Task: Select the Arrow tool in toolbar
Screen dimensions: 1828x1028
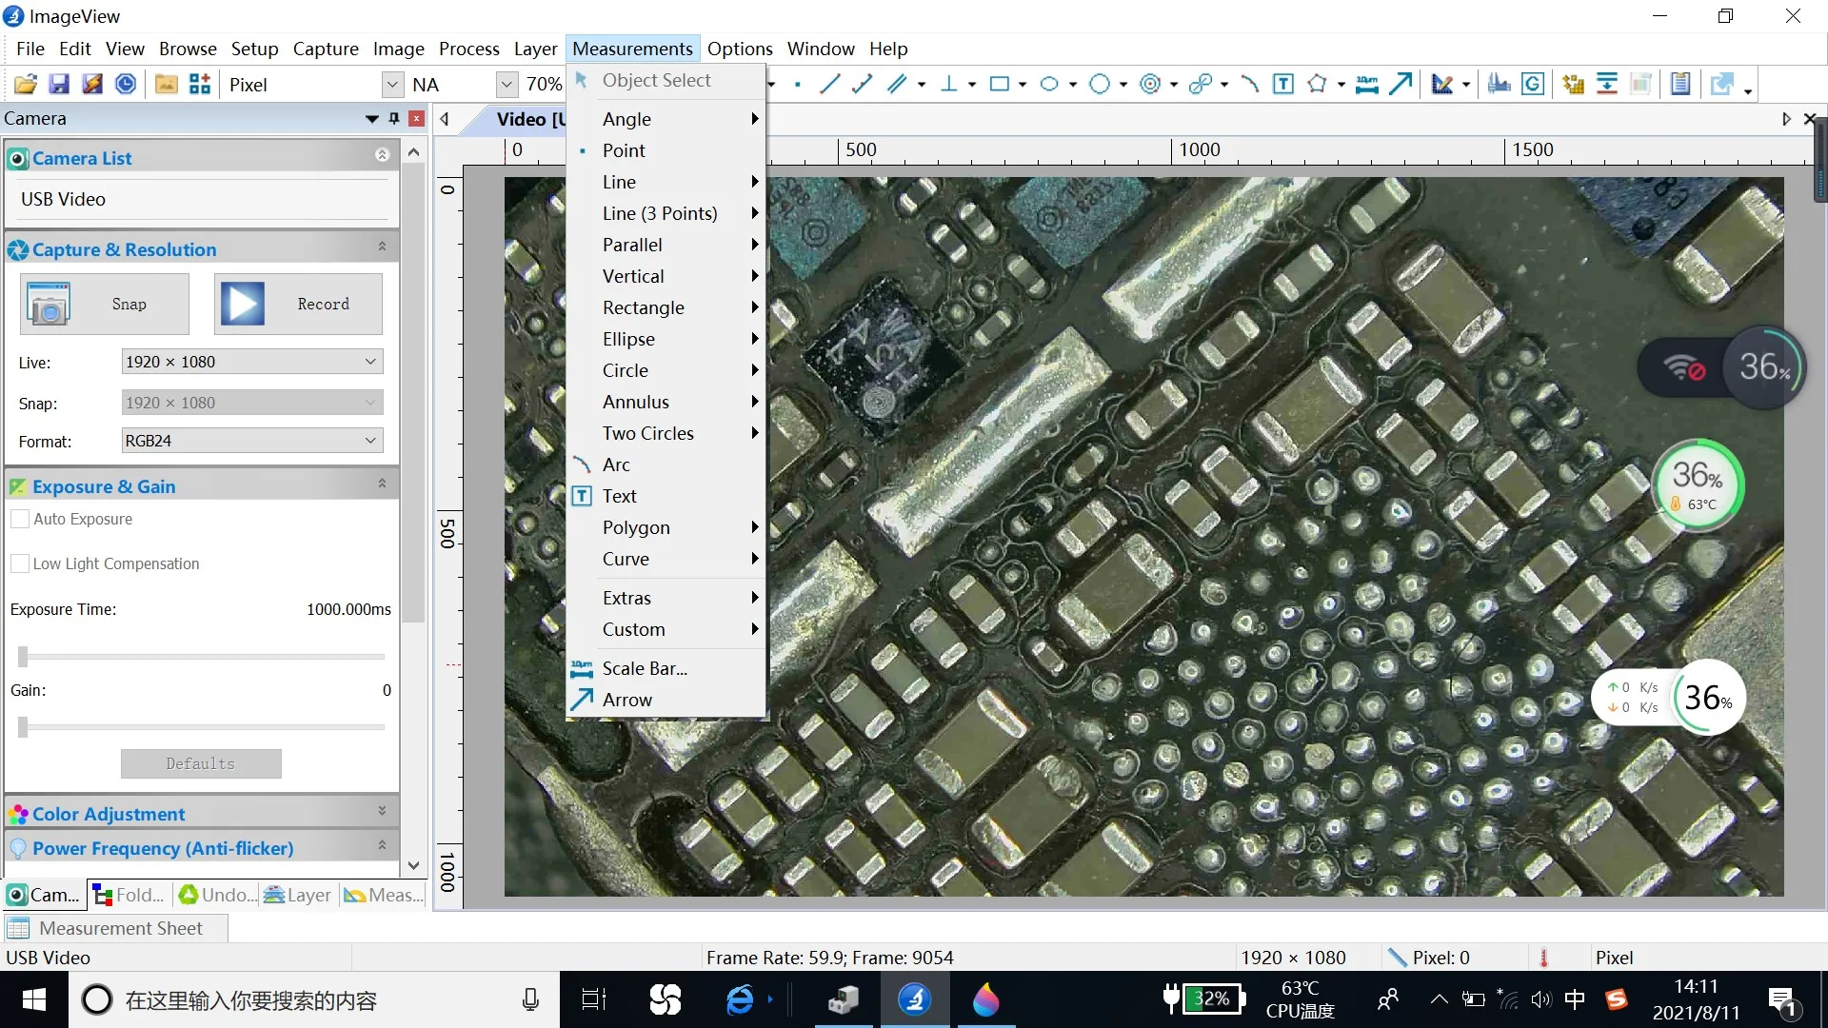Action: point(1401,85)
